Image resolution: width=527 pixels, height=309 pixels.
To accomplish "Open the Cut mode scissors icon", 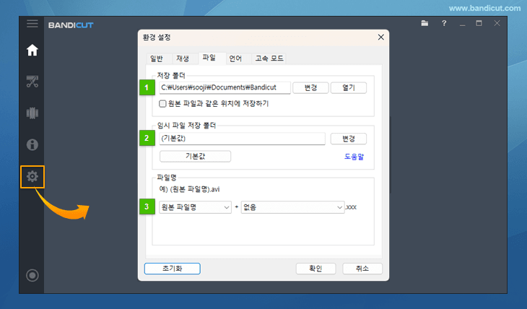I will [x=32, y=82].
